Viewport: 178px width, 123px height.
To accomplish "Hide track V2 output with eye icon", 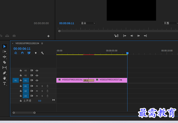I will pos(37,76).
